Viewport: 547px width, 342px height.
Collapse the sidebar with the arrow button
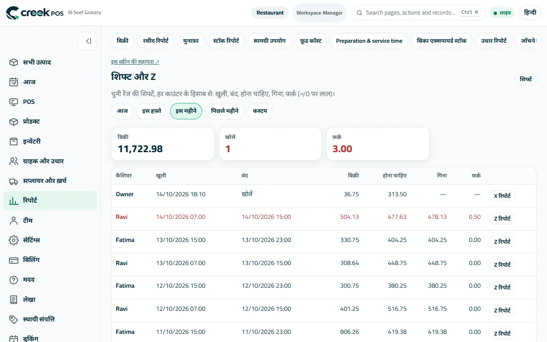coord(88,41)
